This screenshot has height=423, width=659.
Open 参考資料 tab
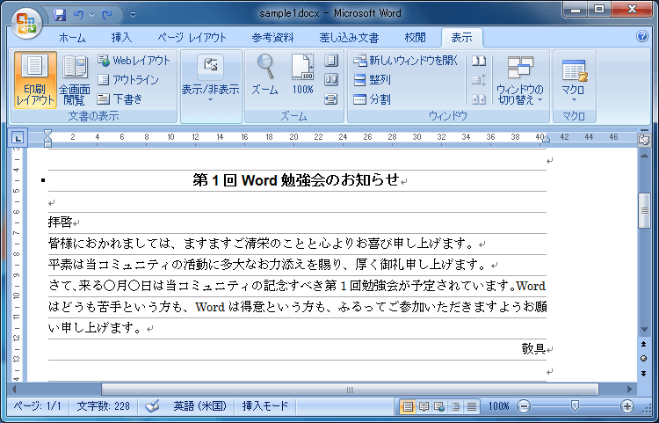272,38
